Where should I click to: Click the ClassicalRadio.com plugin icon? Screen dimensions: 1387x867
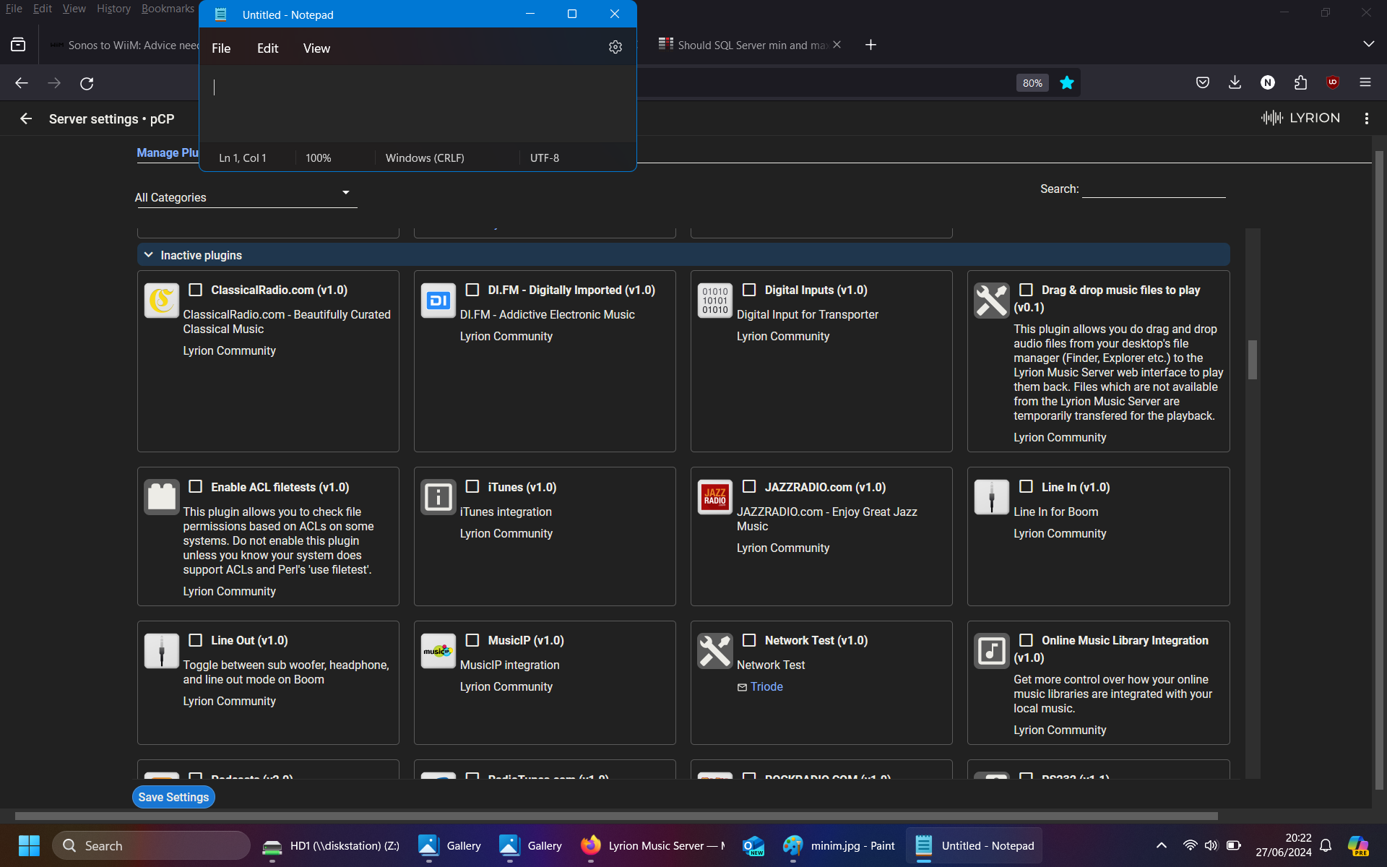click(x=162, y=301)
